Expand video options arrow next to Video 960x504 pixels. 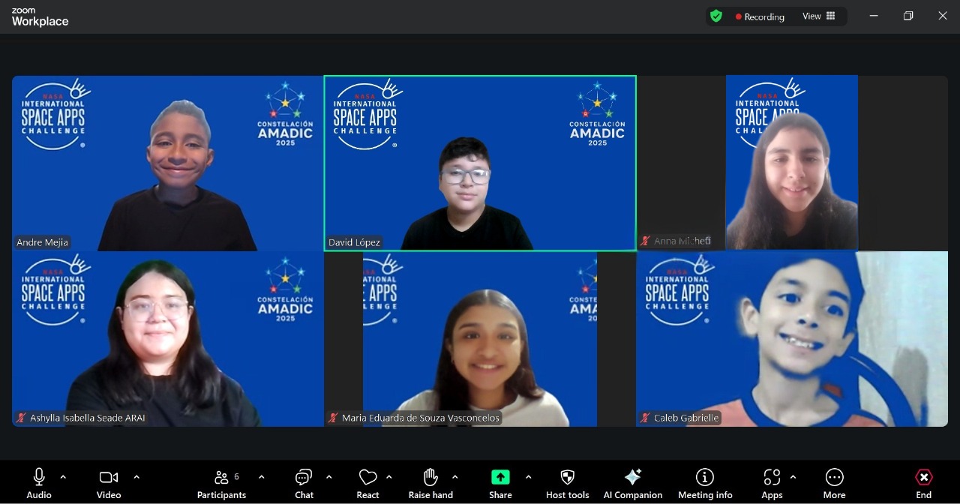point(136,477)
